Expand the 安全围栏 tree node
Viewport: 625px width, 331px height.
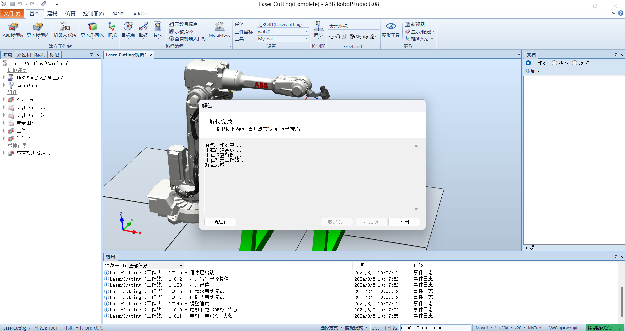pyautogui.click(x=4, y=123)
